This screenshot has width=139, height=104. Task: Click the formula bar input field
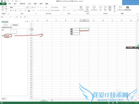coord(82,17)
